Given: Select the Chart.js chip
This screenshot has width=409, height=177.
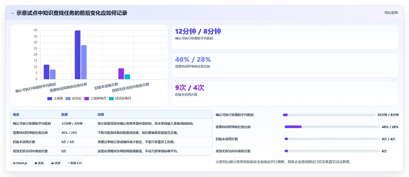Looking at the screenshot, I should (20, 163).
